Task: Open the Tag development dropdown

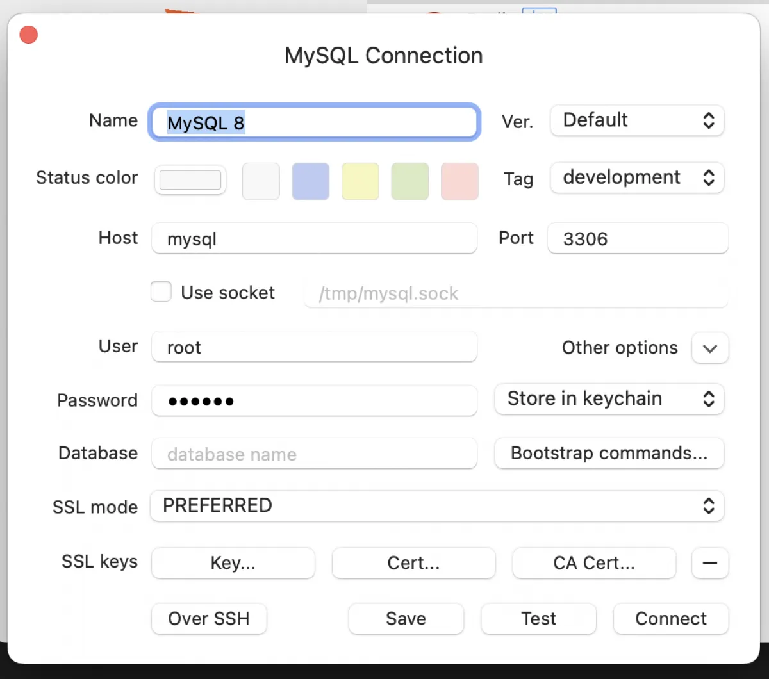Action: click(x=637, y=177)
